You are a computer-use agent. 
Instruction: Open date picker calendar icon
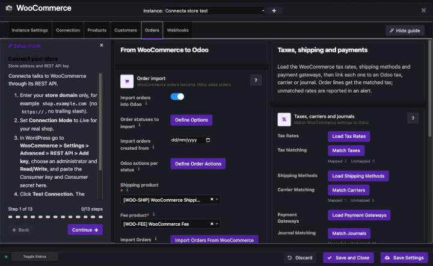(208, 140)
